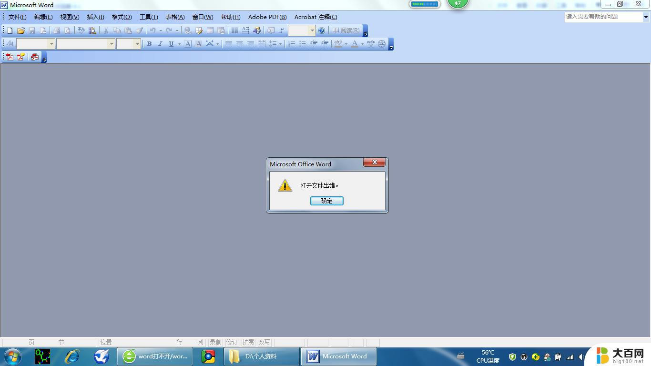Click the Character Shading icon
Viewport: 651px width, 366px height.
199,44
